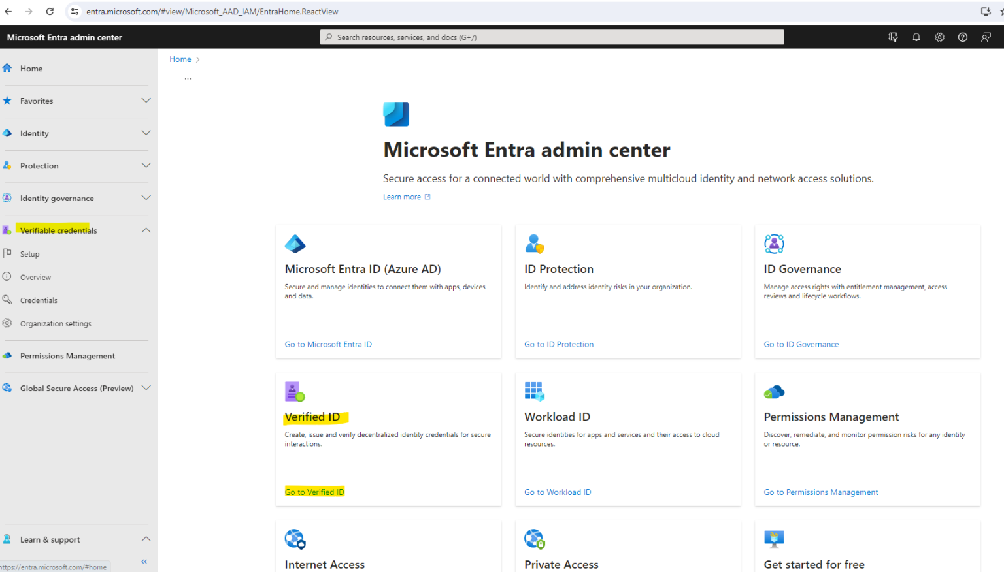Click the Microsoft Entra ID card icon
Screen dimensions: 1004x572
(295, 244)
